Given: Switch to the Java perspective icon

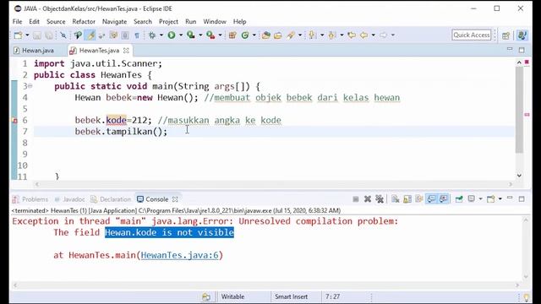Looking at the screenshot, I should click(522, 35).
